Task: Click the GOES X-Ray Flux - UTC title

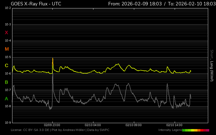Action: tap(36, 4)
